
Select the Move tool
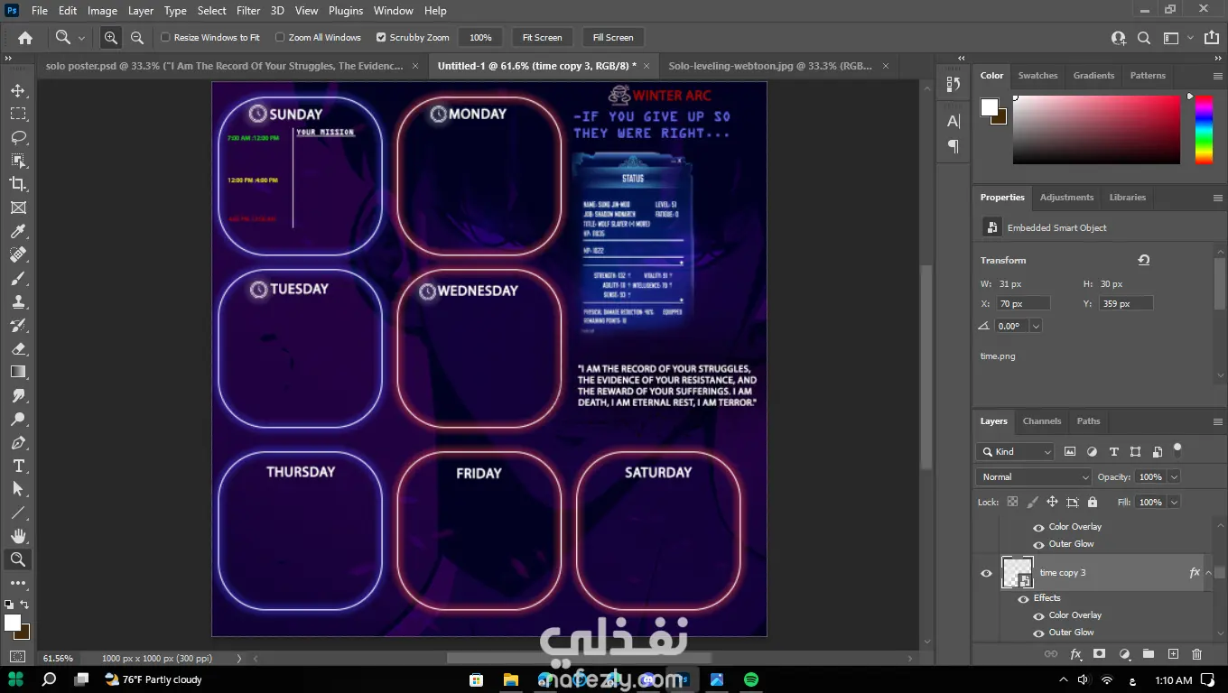pos(18,90)
